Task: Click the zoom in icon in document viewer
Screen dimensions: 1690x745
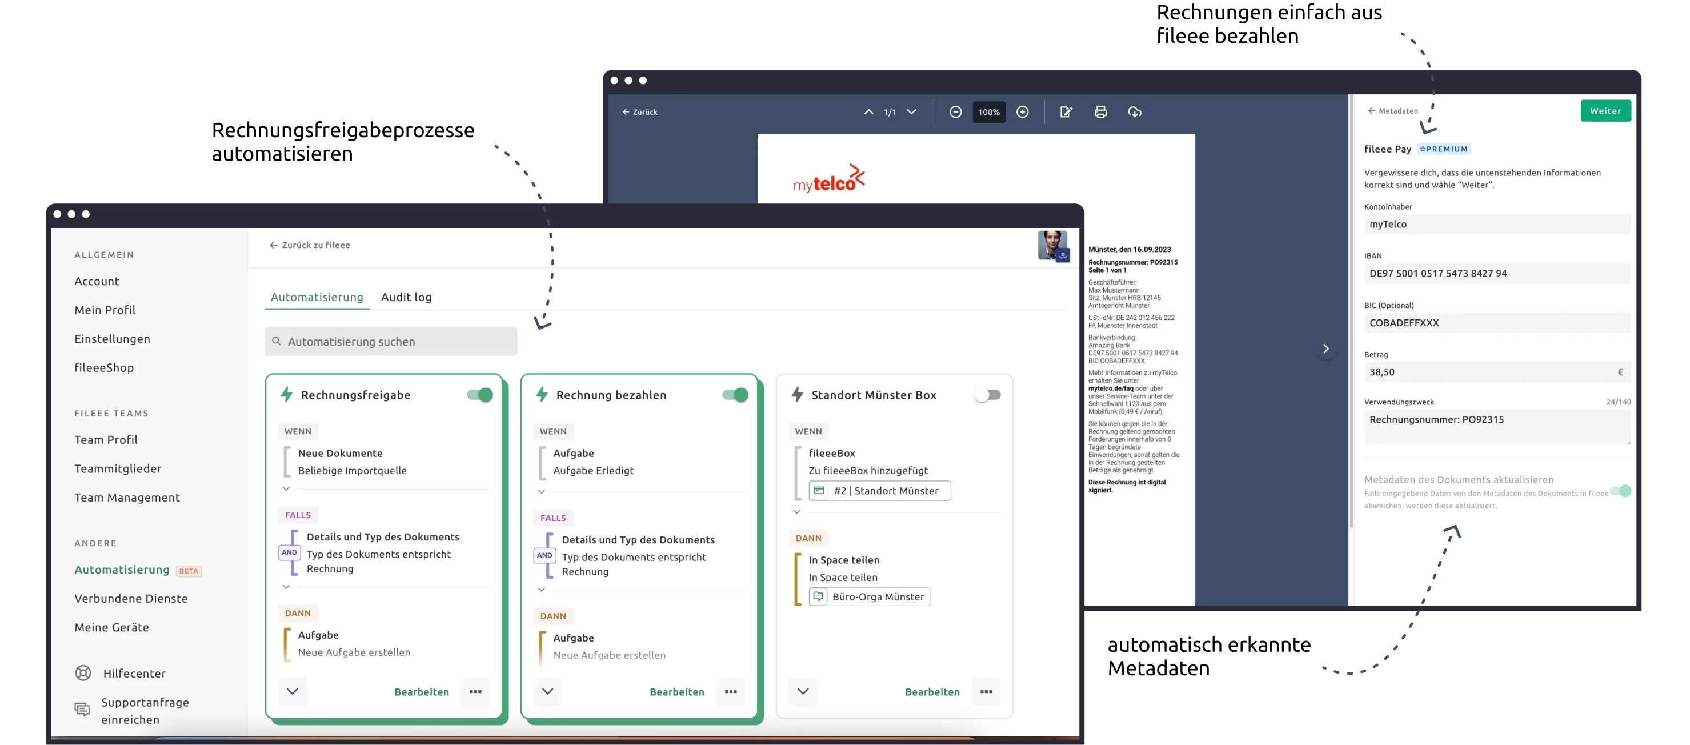Action: click(x=1022, y=112)
